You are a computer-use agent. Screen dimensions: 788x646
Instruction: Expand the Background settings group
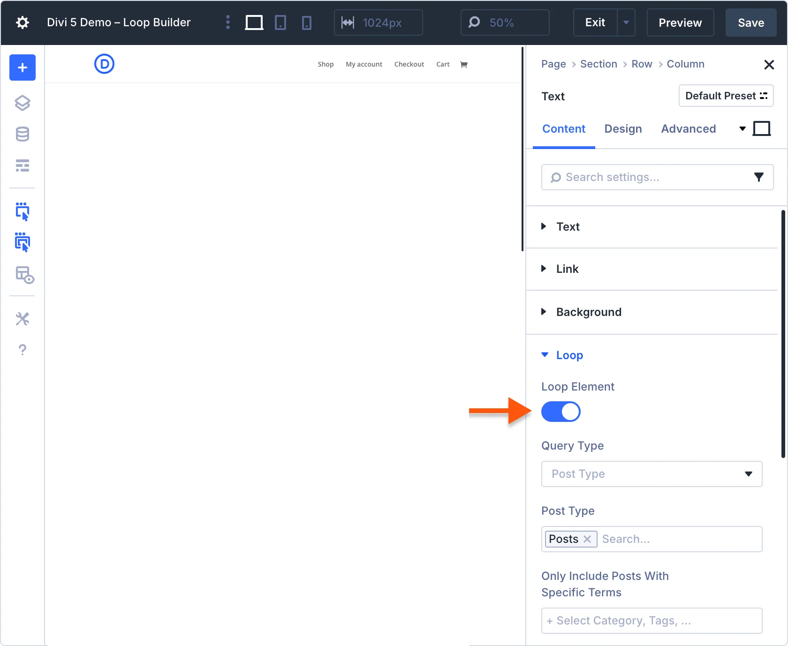point(588,312)
